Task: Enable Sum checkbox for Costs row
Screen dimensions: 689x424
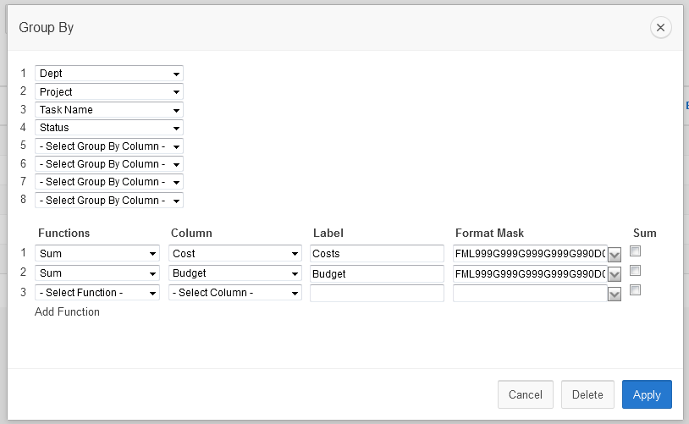Action: pos(636,251)
